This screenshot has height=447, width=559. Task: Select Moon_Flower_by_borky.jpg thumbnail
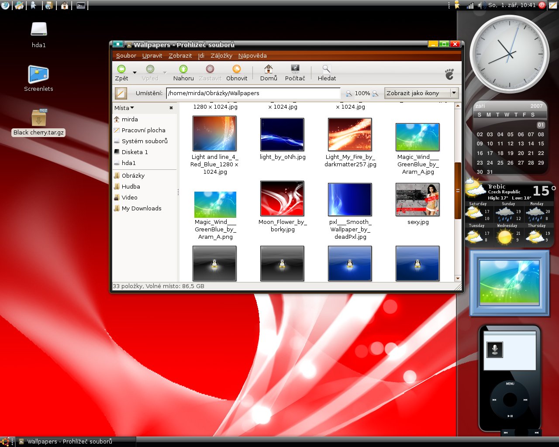tap(282, 199)
